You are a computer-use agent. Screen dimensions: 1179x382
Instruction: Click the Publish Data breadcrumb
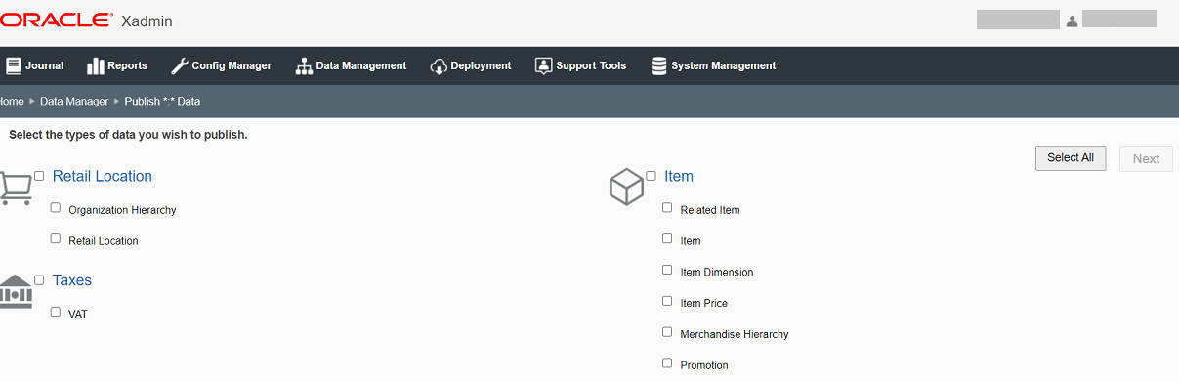click(x=162, y=101)
